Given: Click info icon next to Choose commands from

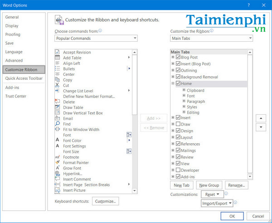Looking at the screenshot, I should point(100,31).
